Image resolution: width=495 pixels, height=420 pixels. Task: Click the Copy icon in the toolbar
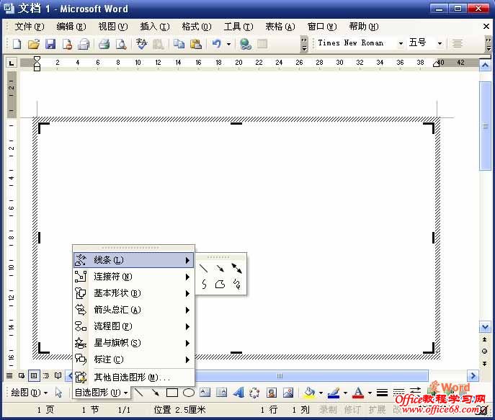179,44
